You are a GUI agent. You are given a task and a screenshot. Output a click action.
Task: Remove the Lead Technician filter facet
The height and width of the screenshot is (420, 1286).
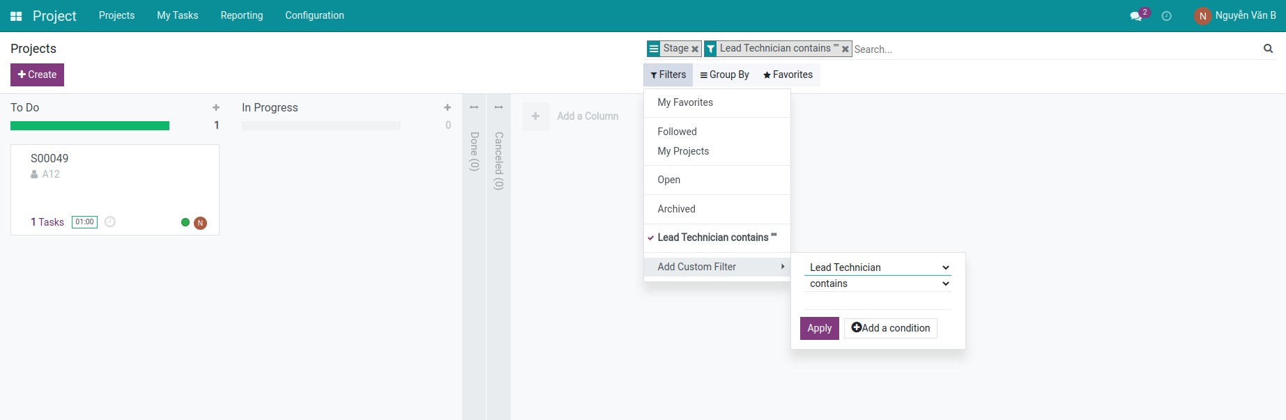[x=845, y=49]
